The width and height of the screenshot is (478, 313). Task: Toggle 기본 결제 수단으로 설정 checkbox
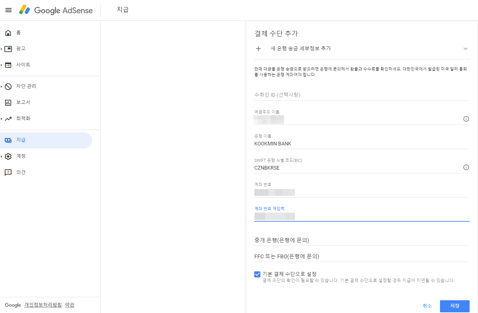coord(257,274)
